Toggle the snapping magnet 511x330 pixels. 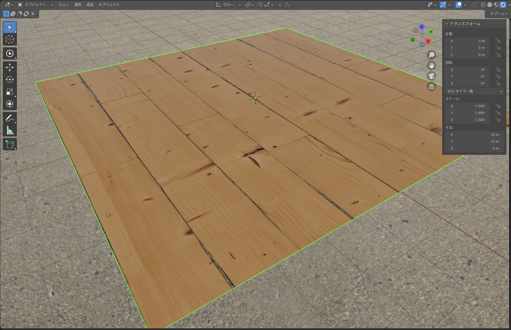pyautogui.click(x=260, y=5)
